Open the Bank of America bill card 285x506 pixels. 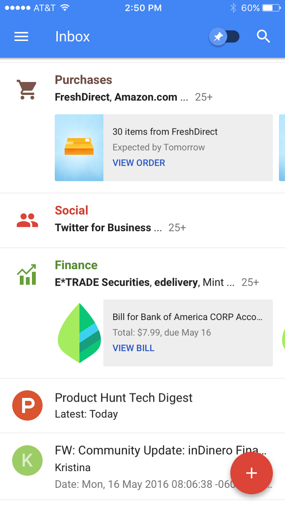click(187, 325)
